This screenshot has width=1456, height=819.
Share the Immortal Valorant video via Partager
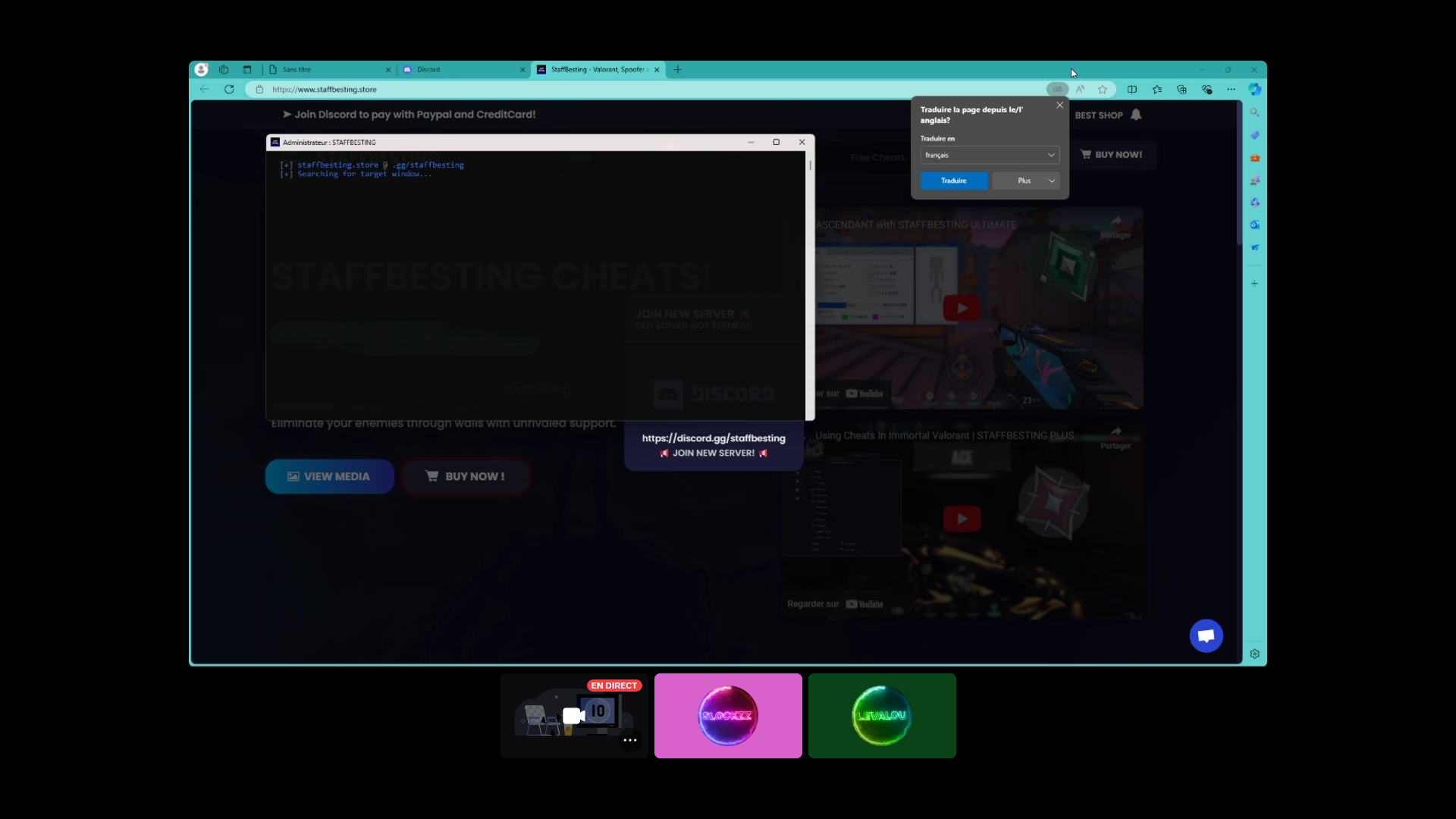(x=1116, y=438)
